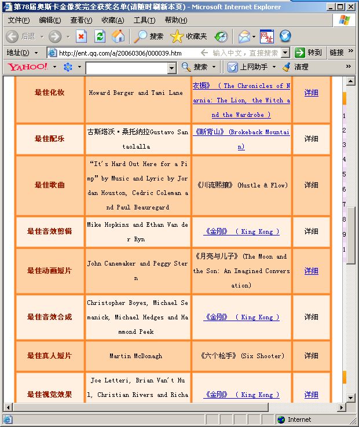The image size is (359, 427).
Task: Open 详细 link in 最佳动画短片 row
Action: [312, 271]
